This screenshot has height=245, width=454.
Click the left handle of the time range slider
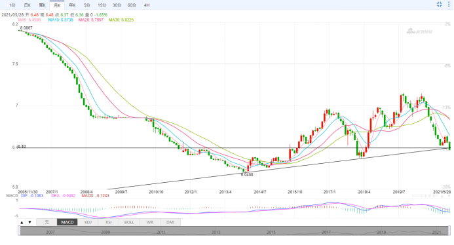tap(19, 231)
